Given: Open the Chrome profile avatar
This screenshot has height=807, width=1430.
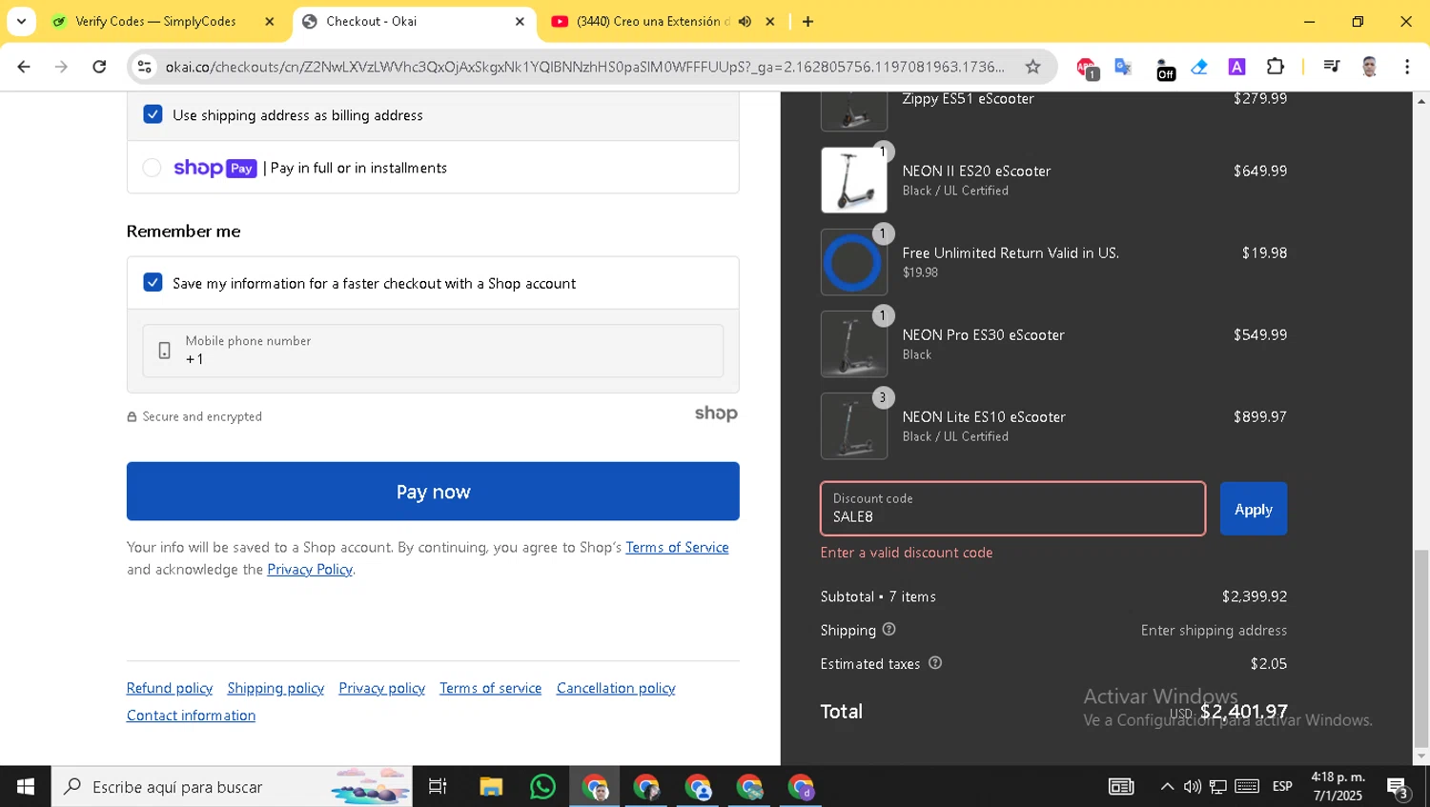Looking at the screenshot, I should point(1369,67).
